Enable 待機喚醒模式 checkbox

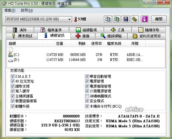(87, 96)
